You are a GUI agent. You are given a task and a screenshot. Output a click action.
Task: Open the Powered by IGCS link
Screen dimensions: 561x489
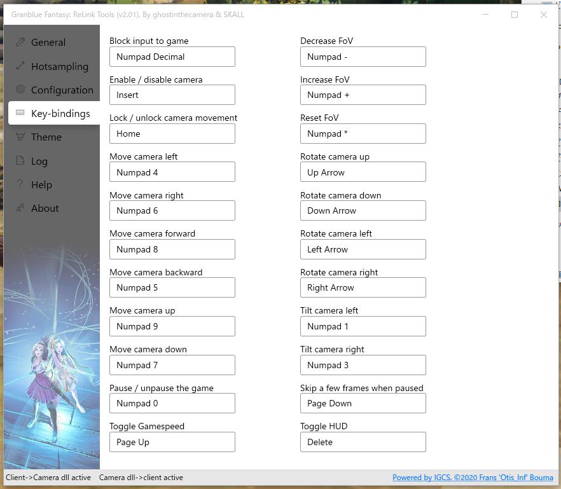(x=473, y=477)
